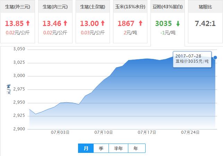Click the 13.46 price value

[x=52, y=24]
